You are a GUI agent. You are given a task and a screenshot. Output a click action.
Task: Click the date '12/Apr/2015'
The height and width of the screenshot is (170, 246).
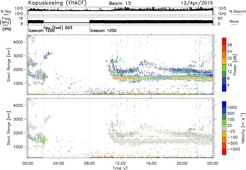point(197,3)
